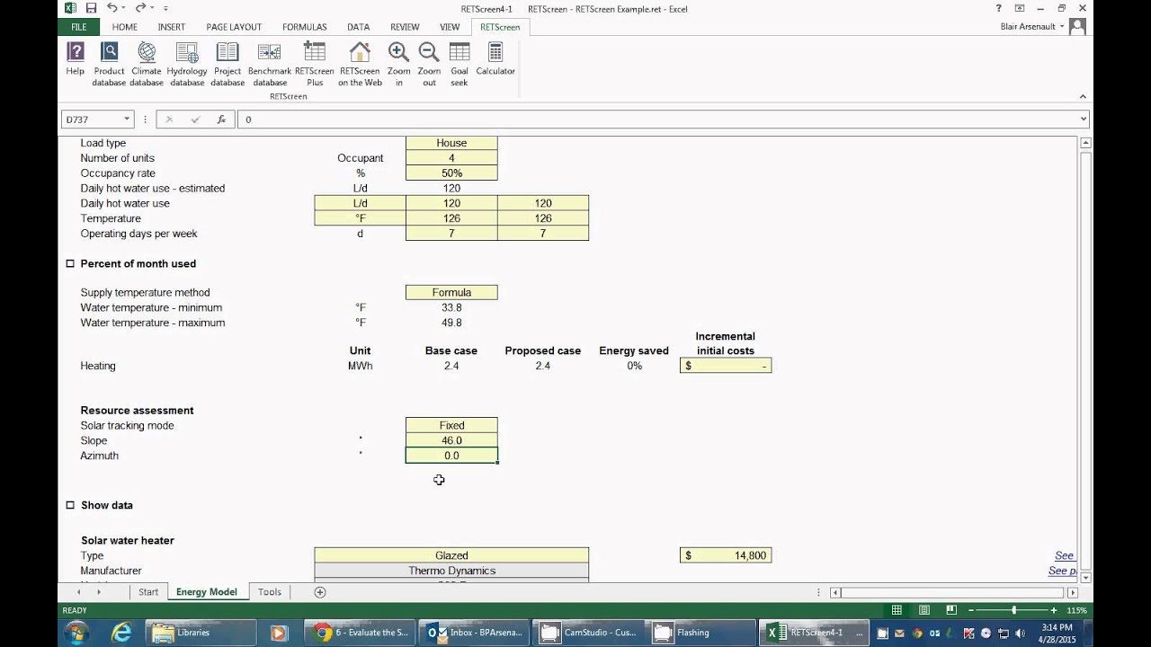The width and height of the screenshot is (1151, 647).
Task: Open the RETScreen Calculator
Action: click(495, 59)
